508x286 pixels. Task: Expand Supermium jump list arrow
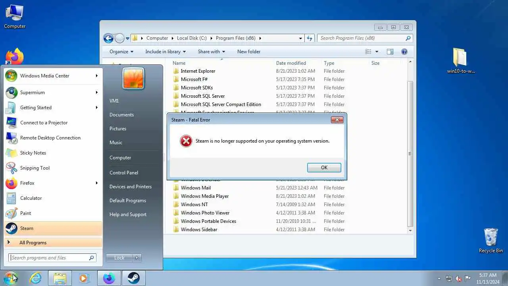click(96, 93)
